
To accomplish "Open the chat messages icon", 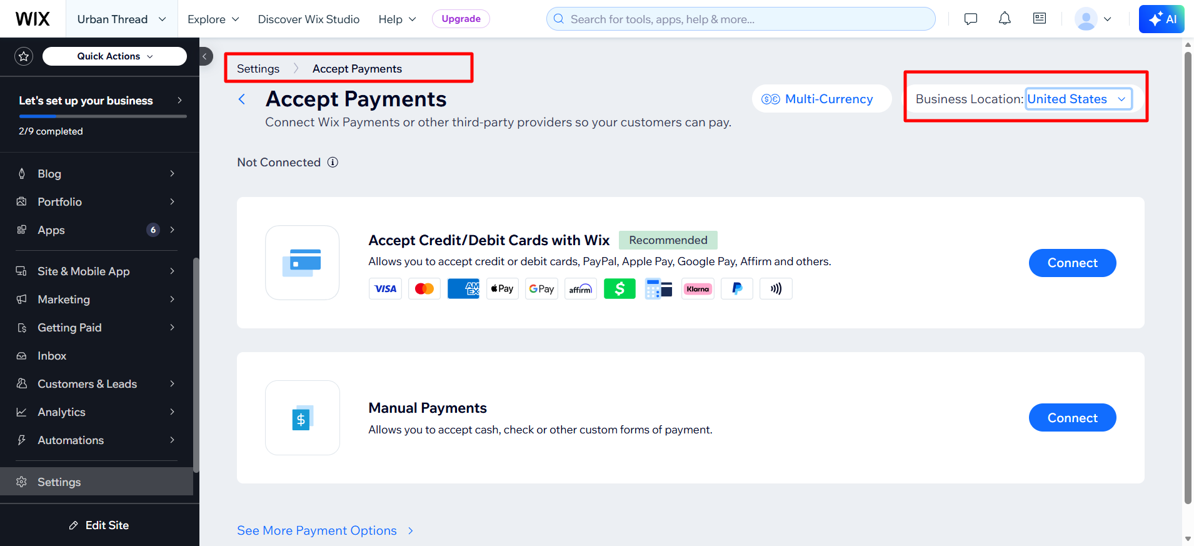I will click(971, 19).
